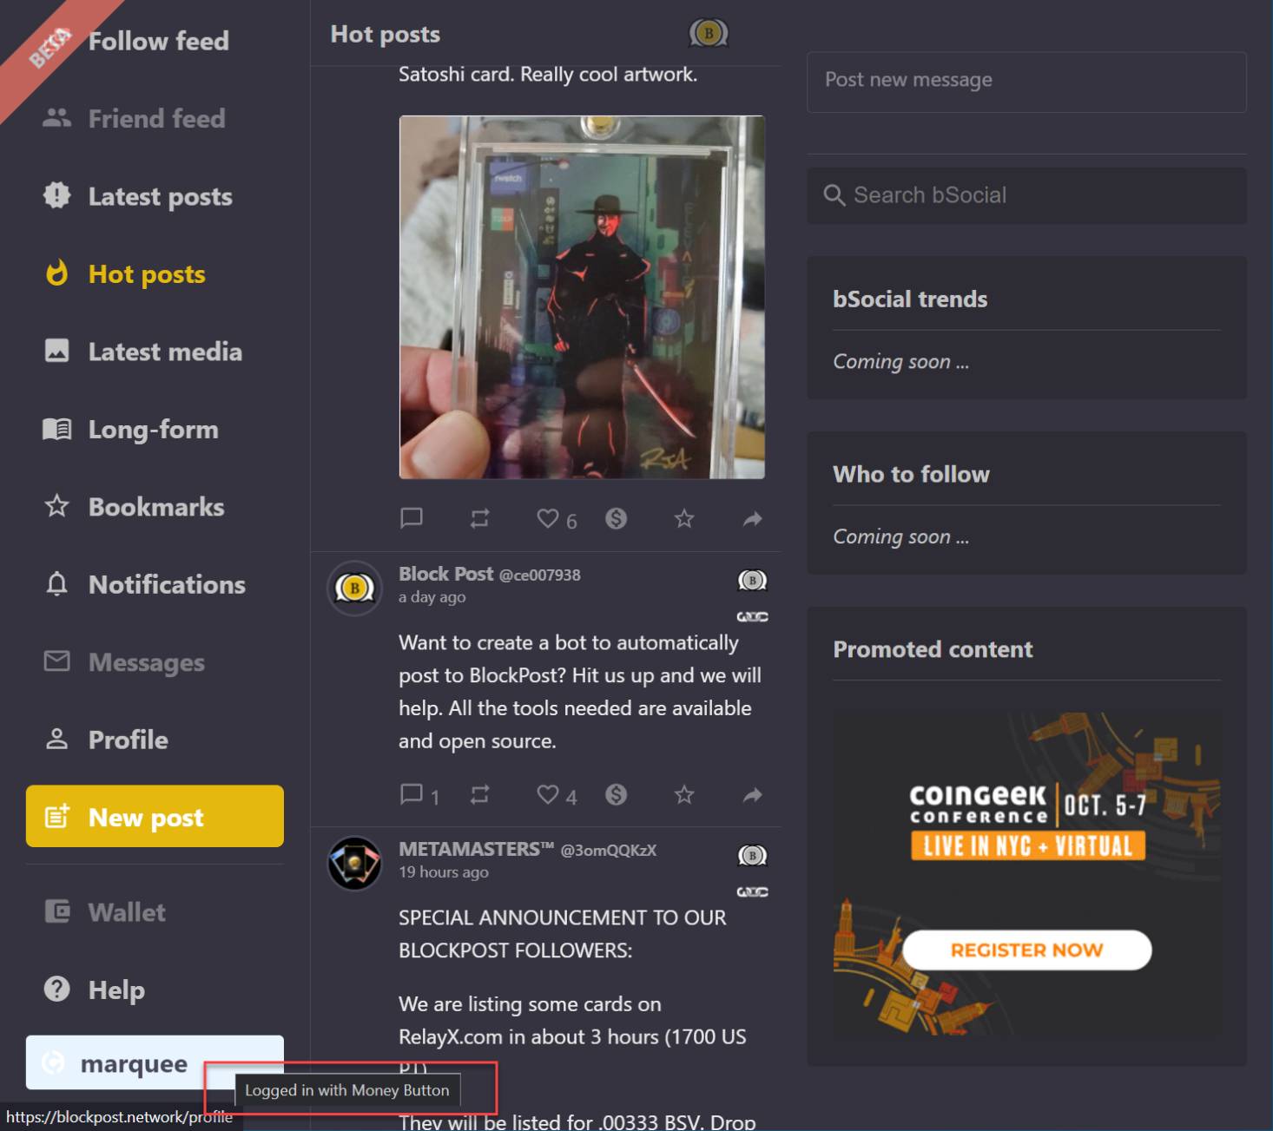Go to Bookmarks in sidebar
Viewport: 1273px width, 1131px height.
pyautogui.click(x=156, y=507)
